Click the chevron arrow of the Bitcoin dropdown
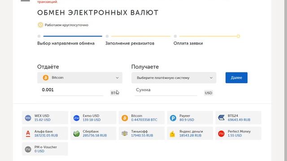Screen dimensions: 287x161 tap(117, 78)
